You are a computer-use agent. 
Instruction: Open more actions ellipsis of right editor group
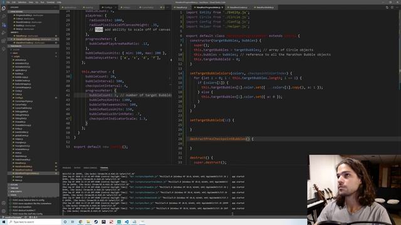click(x=397, y=7)
